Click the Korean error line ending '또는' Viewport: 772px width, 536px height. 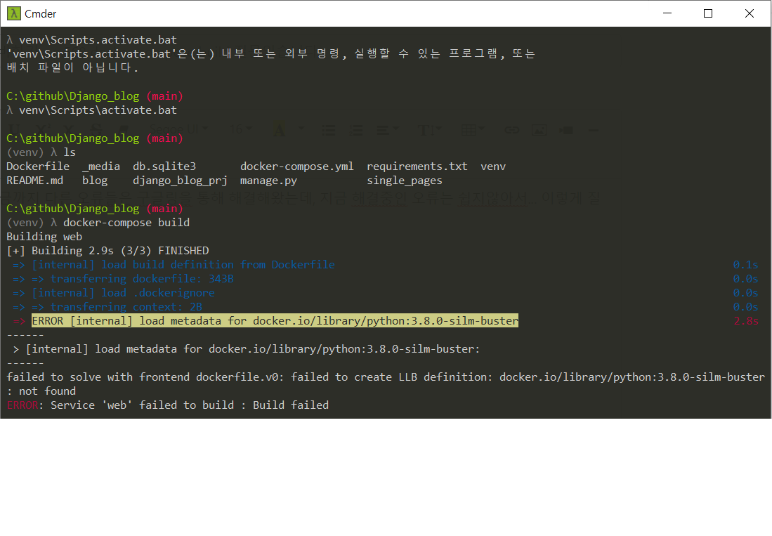270,53
